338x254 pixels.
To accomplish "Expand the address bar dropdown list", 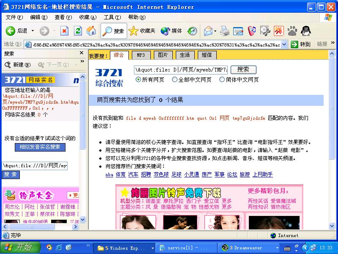I will pyautogui.click(x=284, y=44).
